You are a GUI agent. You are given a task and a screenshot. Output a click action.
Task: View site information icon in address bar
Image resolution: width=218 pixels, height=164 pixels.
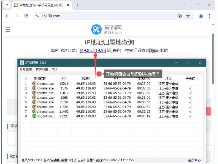pyautogui.click(x=37, y=16)
